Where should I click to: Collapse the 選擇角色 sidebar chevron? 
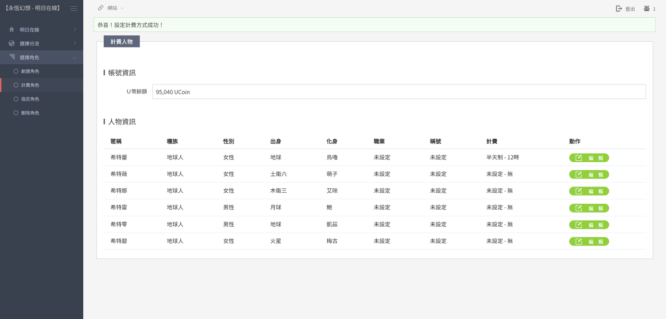click(x=74, y=58)
